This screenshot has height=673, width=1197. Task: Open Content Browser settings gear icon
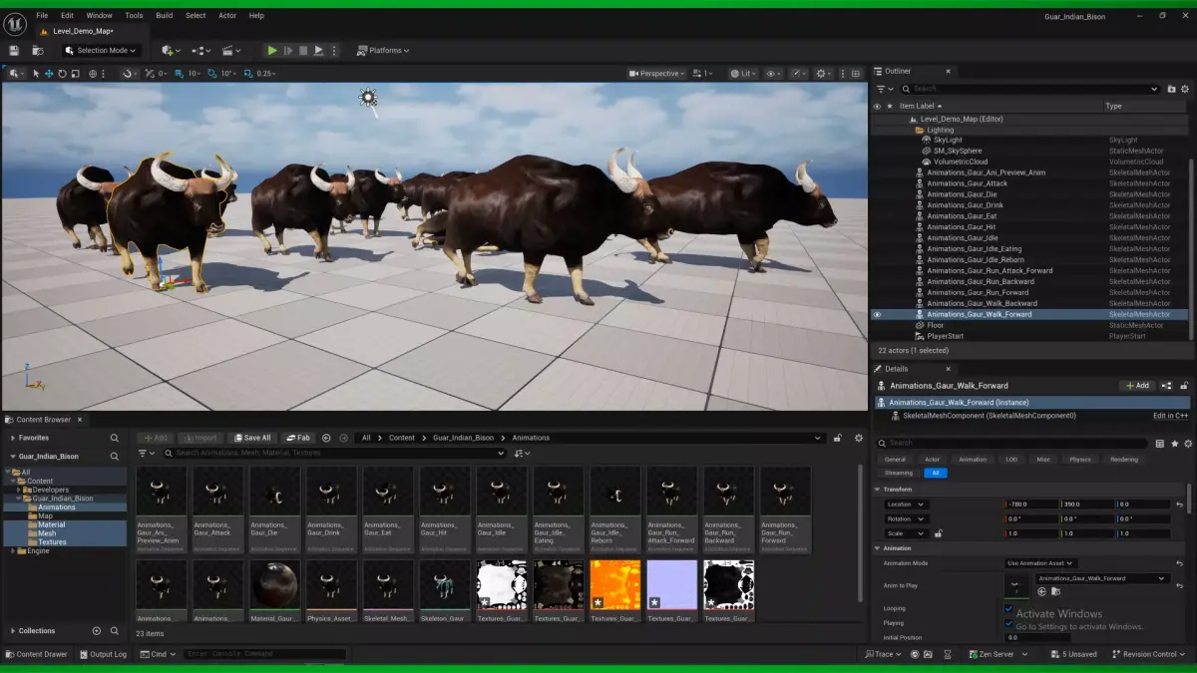859,438
